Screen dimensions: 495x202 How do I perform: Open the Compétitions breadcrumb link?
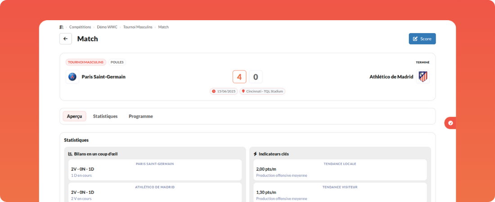(80, 27)
